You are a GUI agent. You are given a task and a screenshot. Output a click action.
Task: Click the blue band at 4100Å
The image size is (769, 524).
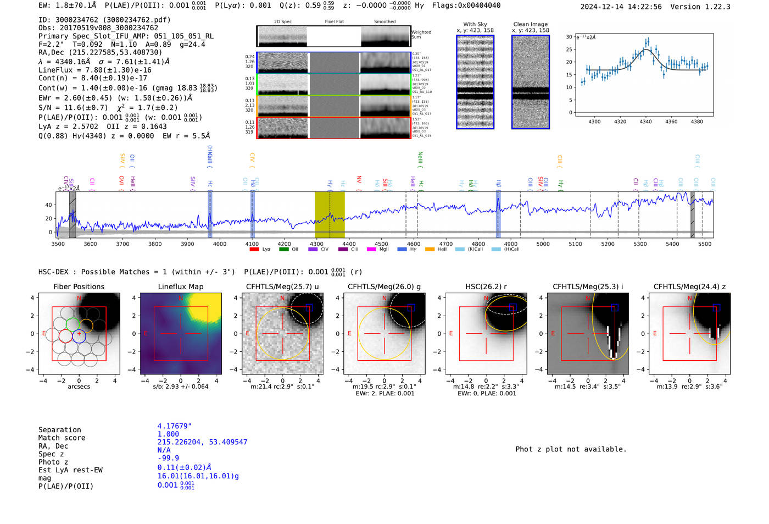(x=252, y=214)
